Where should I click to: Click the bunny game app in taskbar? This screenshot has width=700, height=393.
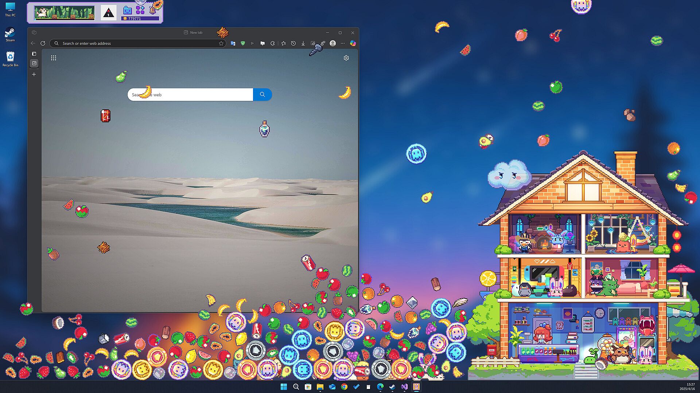[x=416, y=387]
